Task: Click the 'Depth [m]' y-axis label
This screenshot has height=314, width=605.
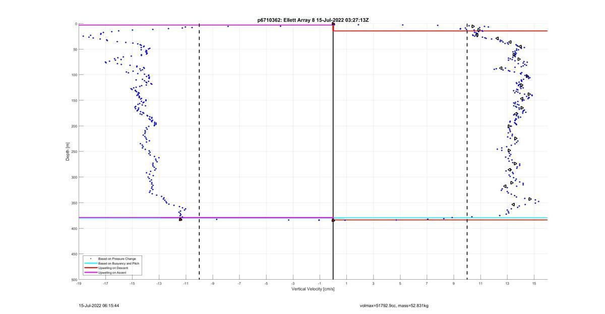Action: (67, 151)
